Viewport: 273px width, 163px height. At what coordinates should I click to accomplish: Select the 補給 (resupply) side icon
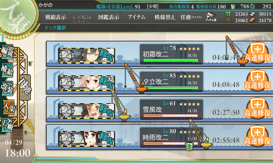pyautogui.click(x=7, y=70)
